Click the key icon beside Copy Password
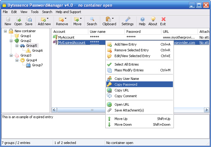Screen dimensions: 211x147 pyautogui.click(x=109, y=84)
